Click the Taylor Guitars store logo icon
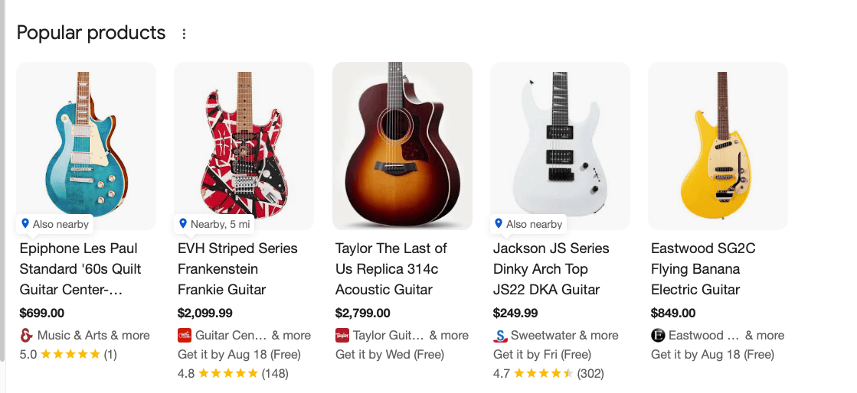Screen dimensions: 857x393 pos(342,336)
